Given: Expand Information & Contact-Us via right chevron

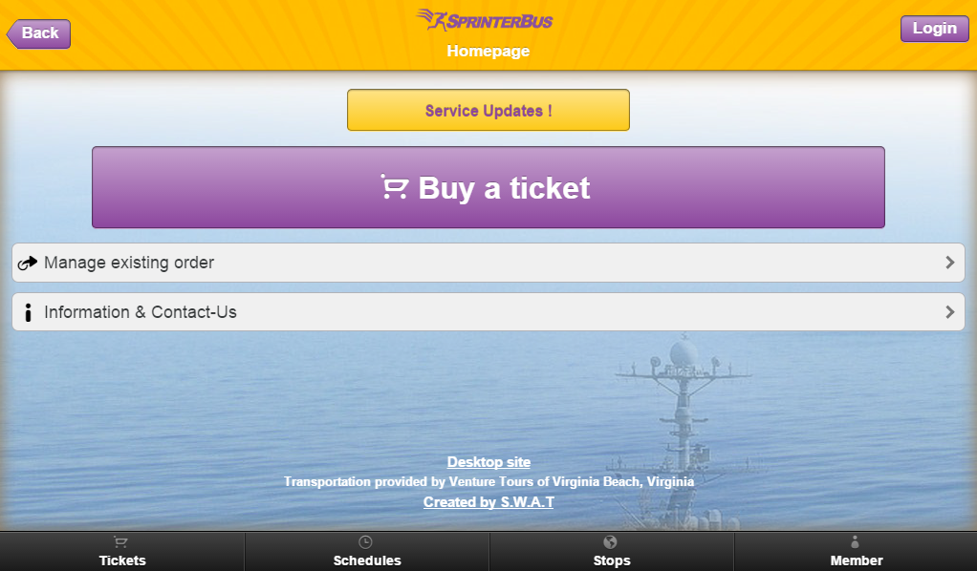Looking at the screenshot, I should point(950,312).
